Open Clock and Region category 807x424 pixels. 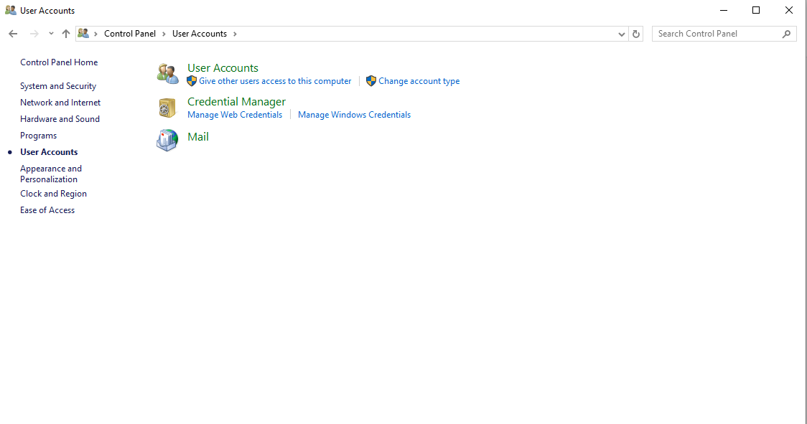(54, 194)
